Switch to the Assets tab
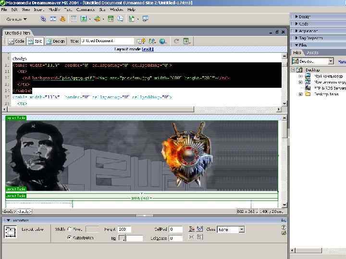Viewport: 346px width, 259px height. coord(312,53)
